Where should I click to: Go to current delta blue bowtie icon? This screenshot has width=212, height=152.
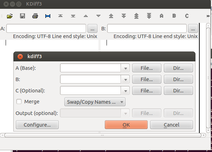pos(48,16)
